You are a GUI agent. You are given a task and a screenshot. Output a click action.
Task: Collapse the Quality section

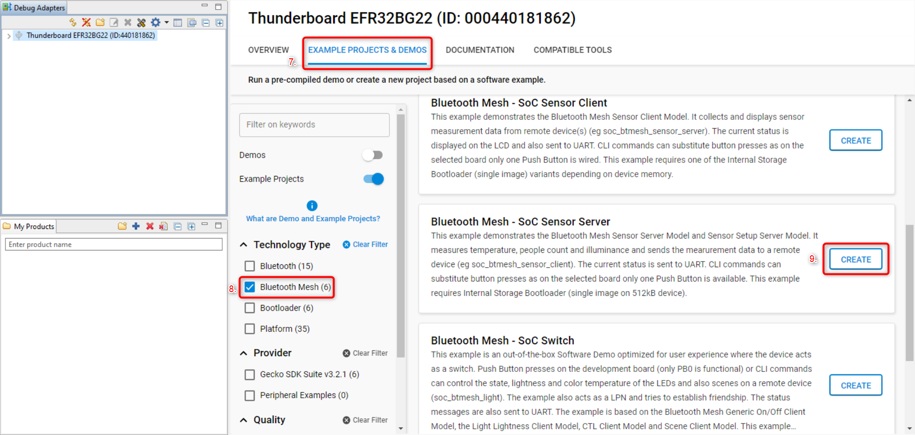(x=244, y=420)
